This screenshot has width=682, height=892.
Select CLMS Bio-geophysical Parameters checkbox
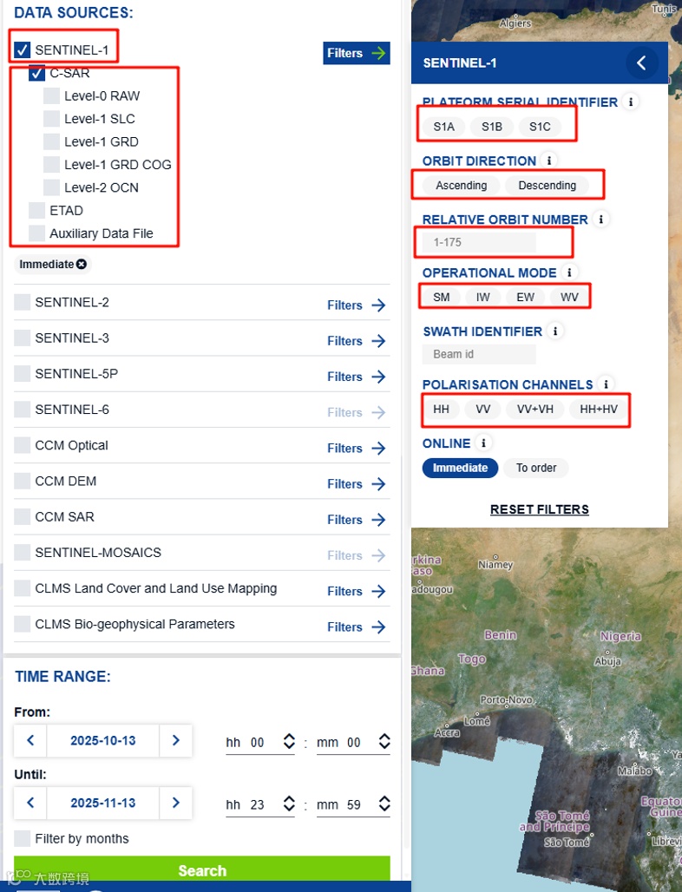click(x=23, y=624)
